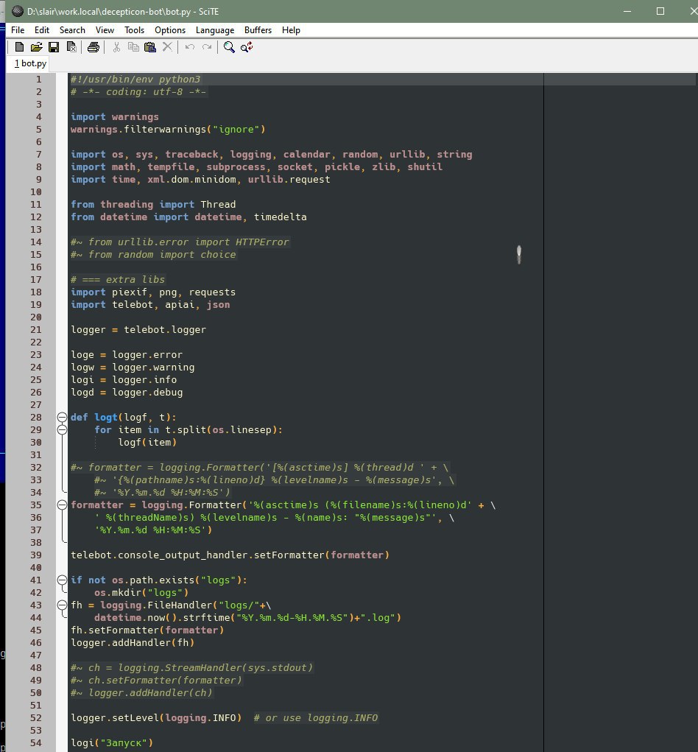Click line number 39 in the margin
Image resolution: width=698 pixels, height=752 pixels.
pyautogui.click(x=36, y=555)
